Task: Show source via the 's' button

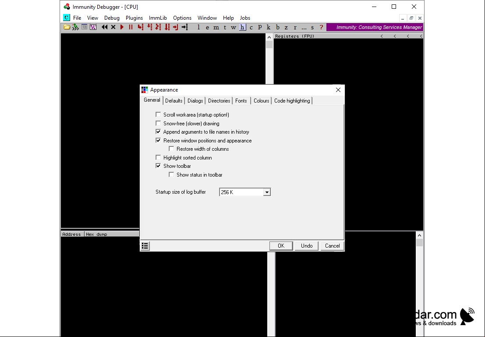Action: [312, 27]
